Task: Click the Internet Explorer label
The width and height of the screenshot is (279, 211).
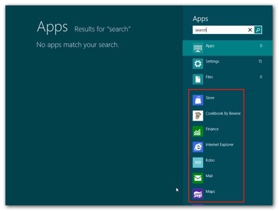Action: point(220,145)
